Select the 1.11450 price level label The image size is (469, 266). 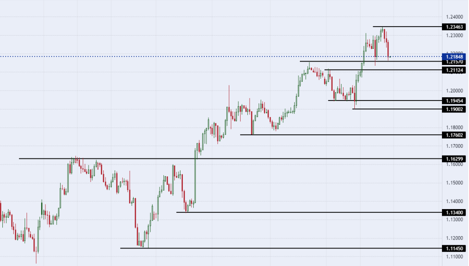454,248
